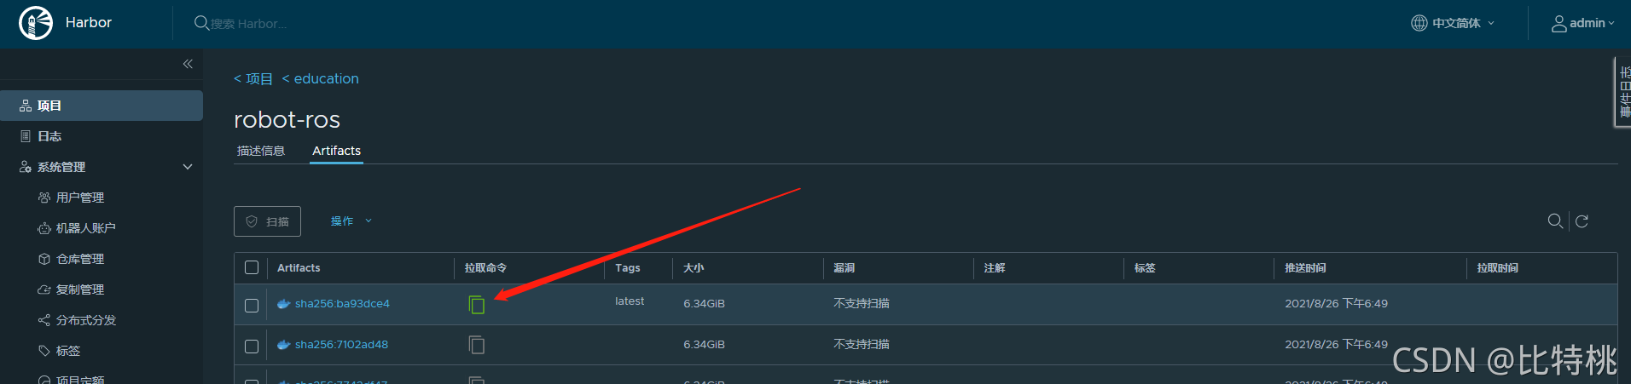Click 不支持扫描 in the ba93dce4 row

pos(862,304)
